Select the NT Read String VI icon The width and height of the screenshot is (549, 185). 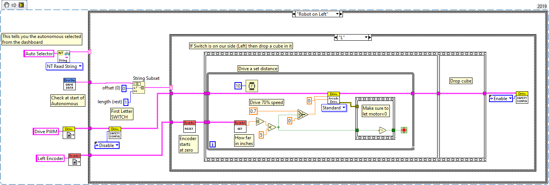(63, 56)
